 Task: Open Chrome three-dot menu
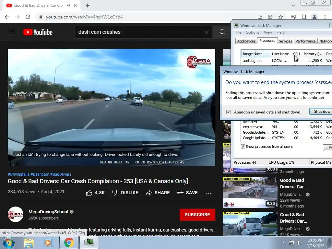click(x=325, y=17)
